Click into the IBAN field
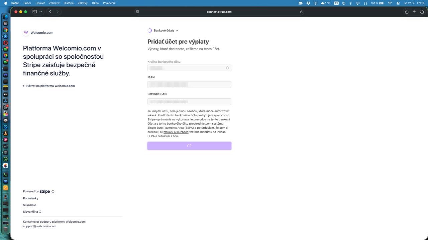This screenshot has width=428, height=240. pyautogui.click(x=189, y=85)
